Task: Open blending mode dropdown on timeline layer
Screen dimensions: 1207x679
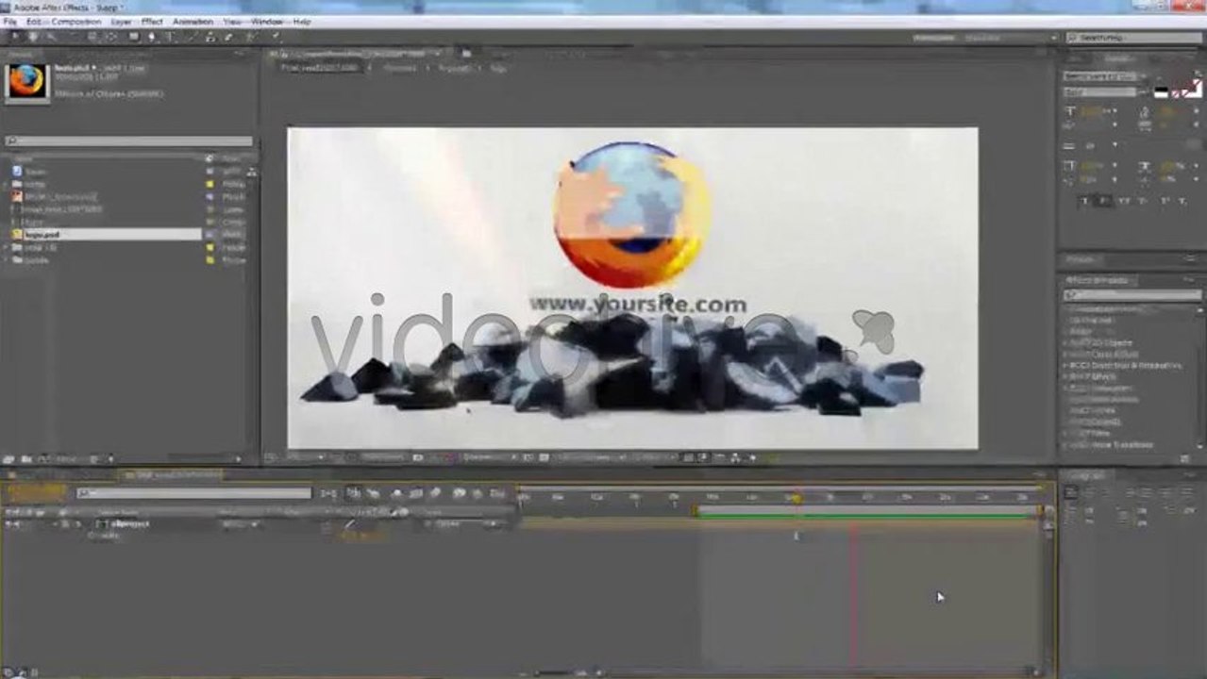Action: pyautogui.click(x=241, y=523)
